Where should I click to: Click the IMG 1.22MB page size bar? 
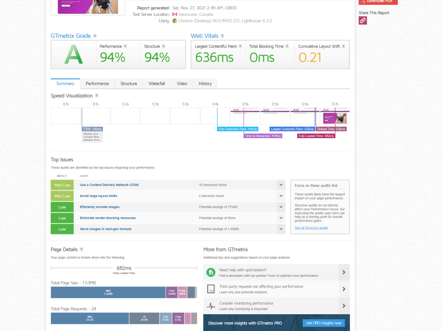[x=108, y=293]
